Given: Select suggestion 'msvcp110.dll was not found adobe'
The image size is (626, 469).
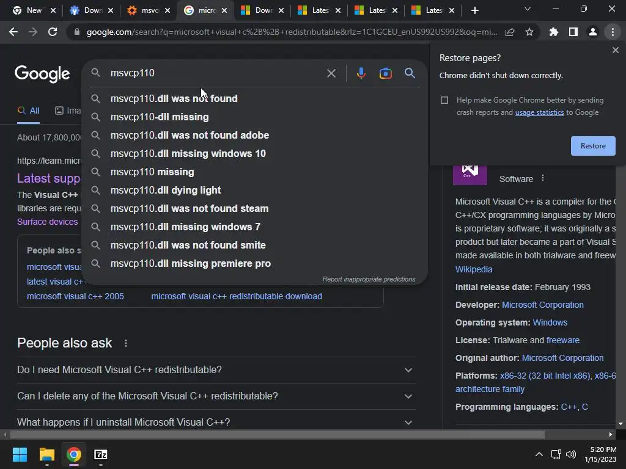Looking at the screenshot, I should [x=255, y=135].
